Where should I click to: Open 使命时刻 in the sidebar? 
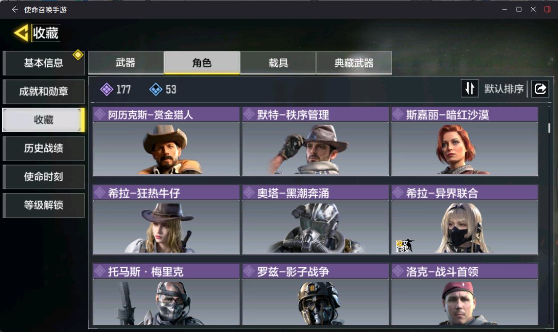(x=44, y=177)
